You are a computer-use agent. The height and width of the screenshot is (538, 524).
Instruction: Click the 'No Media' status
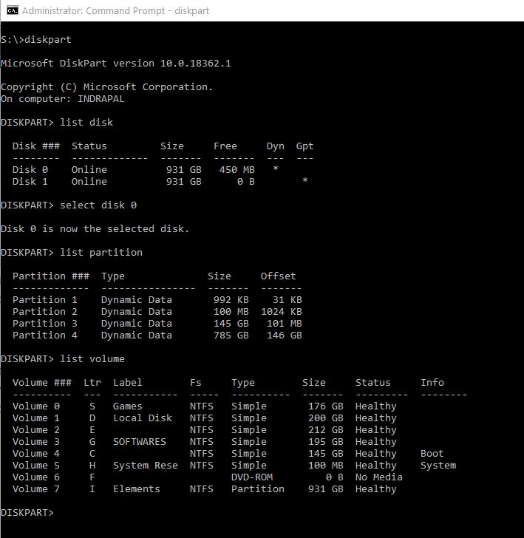point(379,477)
